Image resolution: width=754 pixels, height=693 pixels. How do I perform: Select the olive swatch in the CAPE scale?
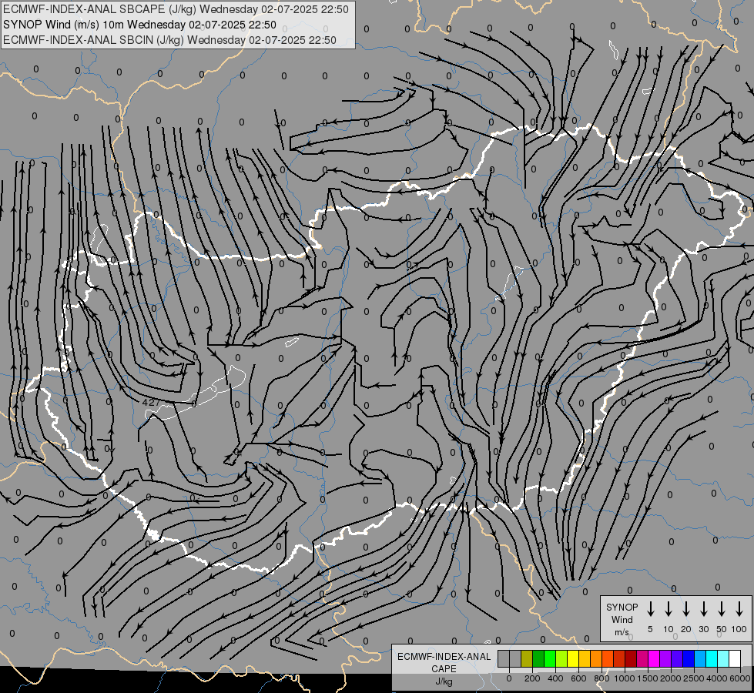point(527,659)
